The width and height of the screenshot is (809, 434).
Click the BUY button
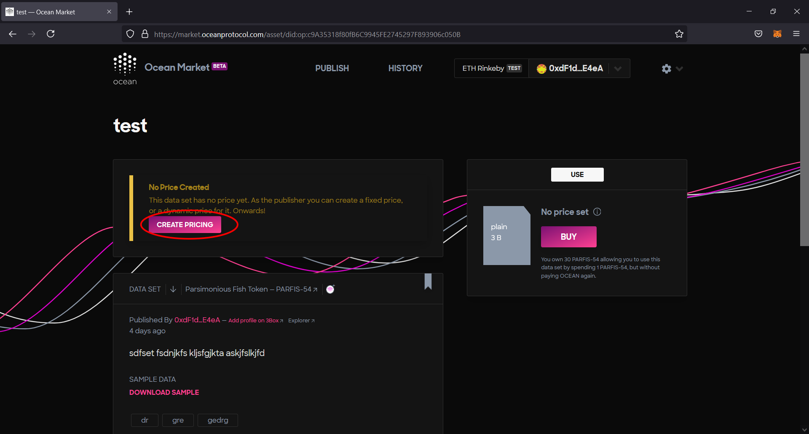pos(568,237)
